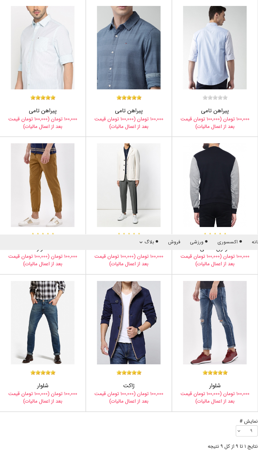
Task: Open the ورزشی menu item
Action: 197,242
